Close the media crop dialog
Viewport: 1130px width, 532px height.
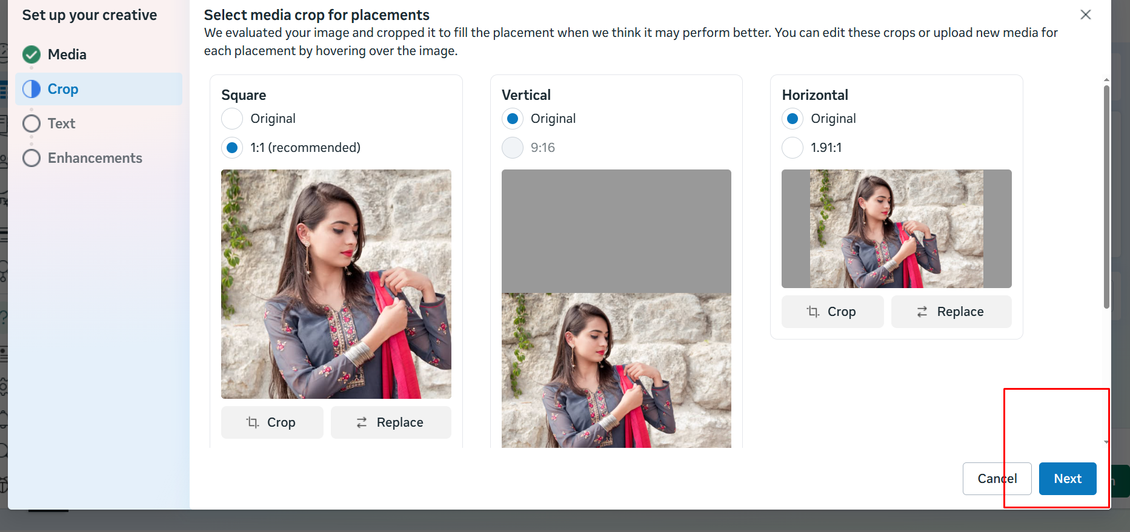[1085, 15]
